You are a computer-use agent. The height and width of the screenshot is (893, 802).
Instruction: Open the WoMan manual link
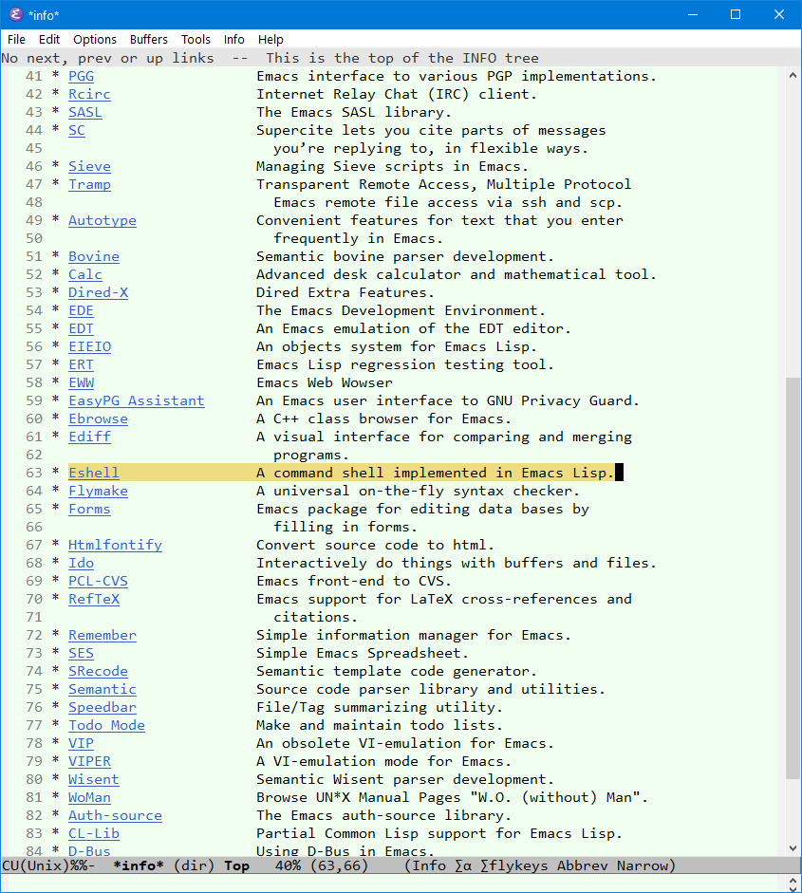(89, 797)
